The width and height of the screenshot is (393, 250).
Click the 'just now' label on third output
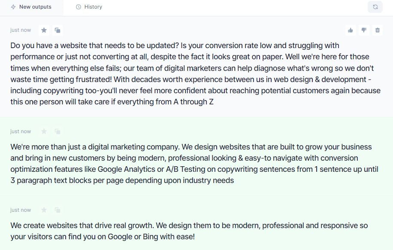[21, 210]
